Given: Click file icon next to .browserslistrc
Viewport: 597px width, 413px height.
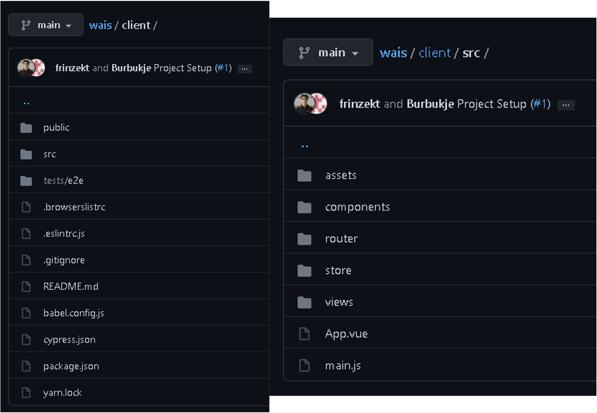Looking at the screenshot, I should pos(26,207).
